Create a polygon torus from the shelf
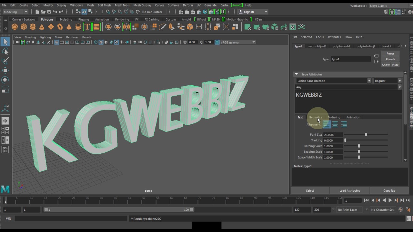 (60, 27)
